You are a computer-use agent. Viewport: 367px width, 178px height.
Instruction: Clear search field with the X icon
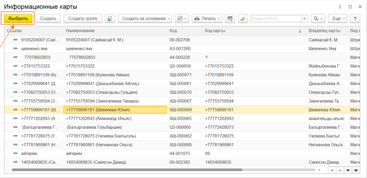point(305,19)
